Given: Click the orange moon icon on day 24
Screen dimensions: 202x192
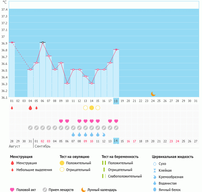Looking at the screenshot, I should pos(153,94).
